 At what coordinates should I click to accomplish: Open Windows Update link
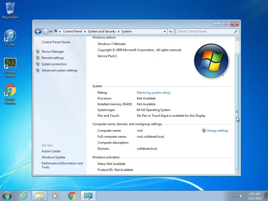(53, 157)
